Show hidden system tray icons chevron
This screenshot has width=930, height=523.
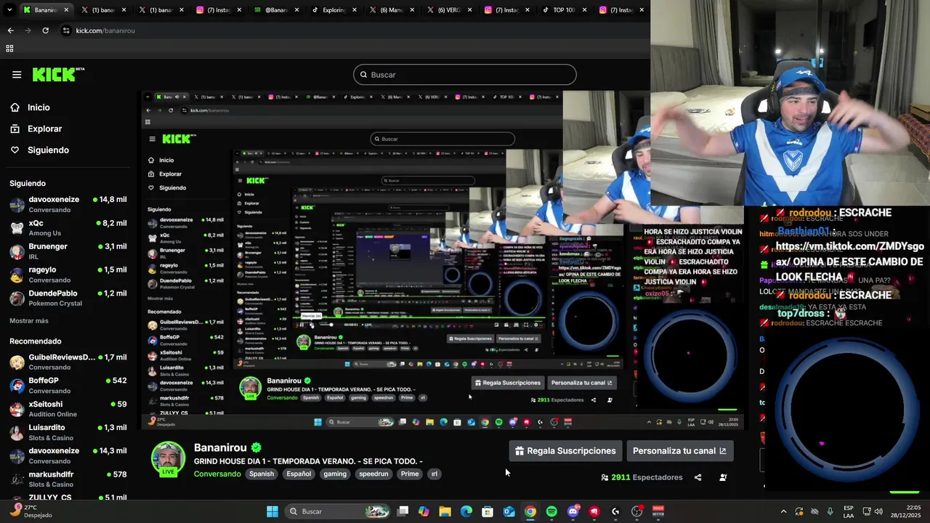[x=783, y=511]
